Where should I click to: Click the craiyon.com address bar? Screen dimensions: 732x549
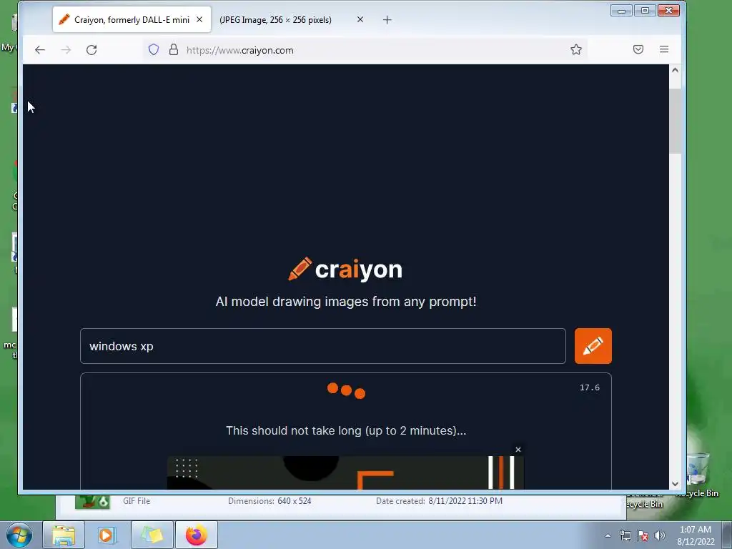[364, 50]
